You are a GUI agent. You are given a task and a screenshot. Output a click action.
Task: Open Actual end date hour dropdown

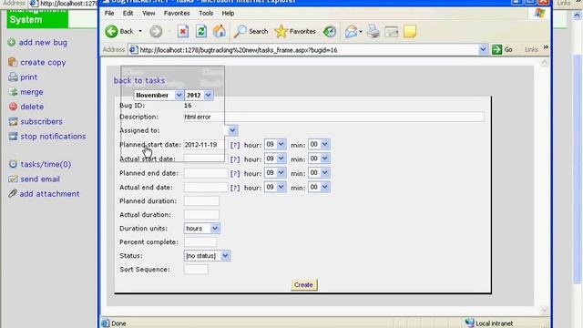[x=275, y=187]
